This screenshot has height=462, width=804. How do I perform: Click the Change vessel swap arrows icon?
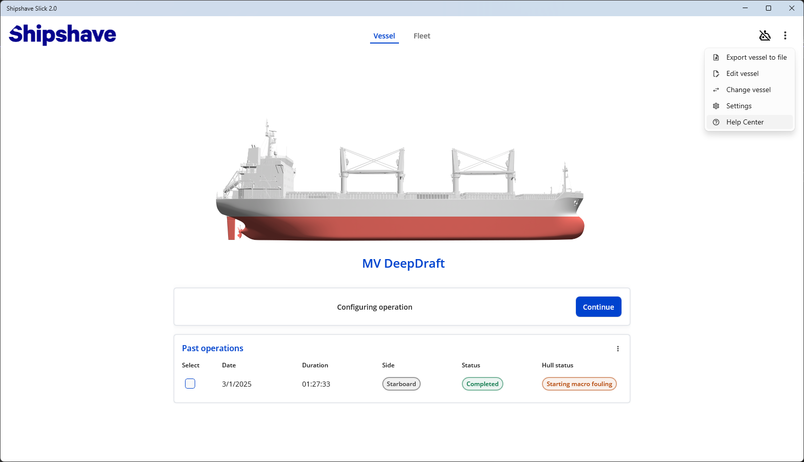click(x=716, y=90)
